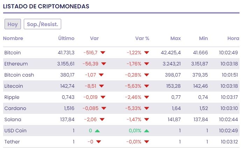
Task: Click the green up arrow beside USD Coin 0,01%
Action: 146,131
